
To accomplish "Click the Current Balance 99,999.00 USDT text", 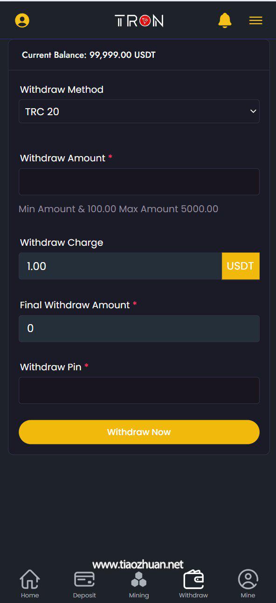I will click(89, 55).
